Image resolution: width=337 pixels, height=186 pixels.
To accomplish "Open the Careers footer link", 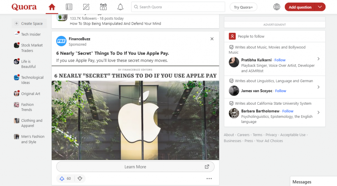I will pyautogui.click(x=243, y=135).
